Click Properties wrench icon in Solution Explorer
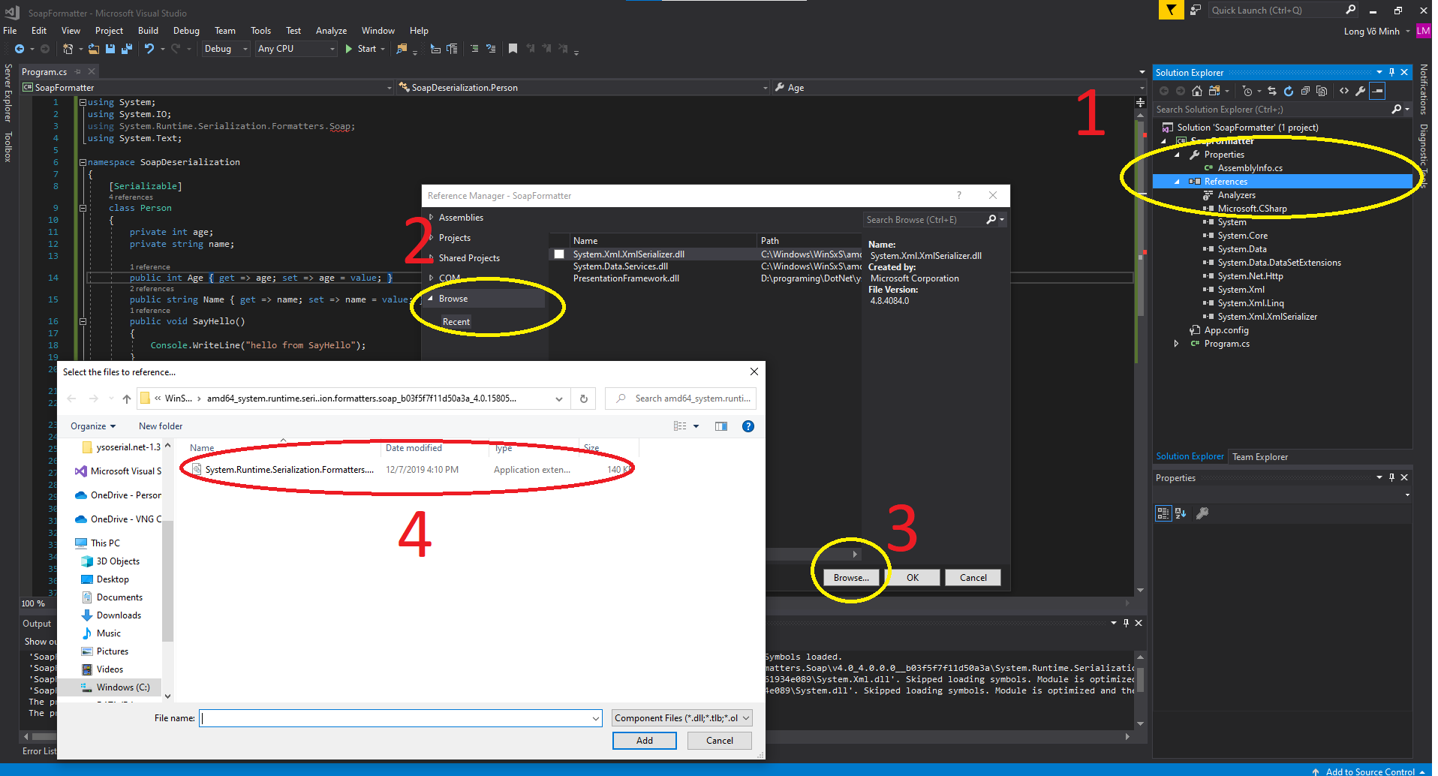The width and height of the screenshot is (1438, 776). [1361, 91]
